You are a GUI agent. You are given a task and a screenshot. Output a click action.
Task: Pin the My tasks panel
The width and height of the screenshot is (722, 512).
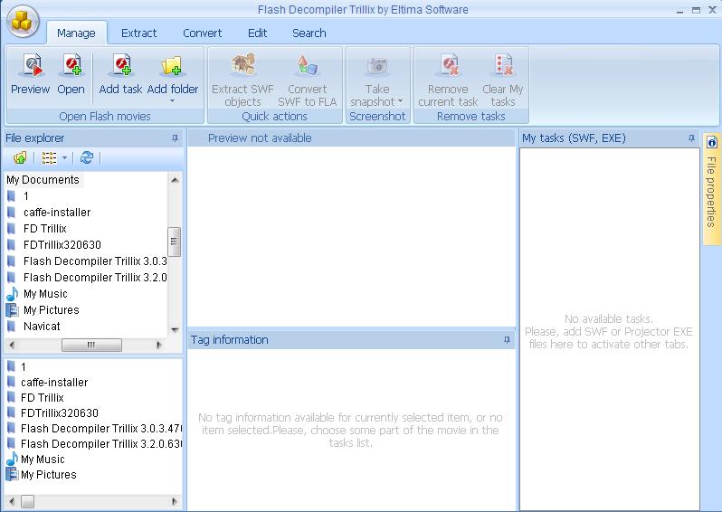tap(691, 137)
